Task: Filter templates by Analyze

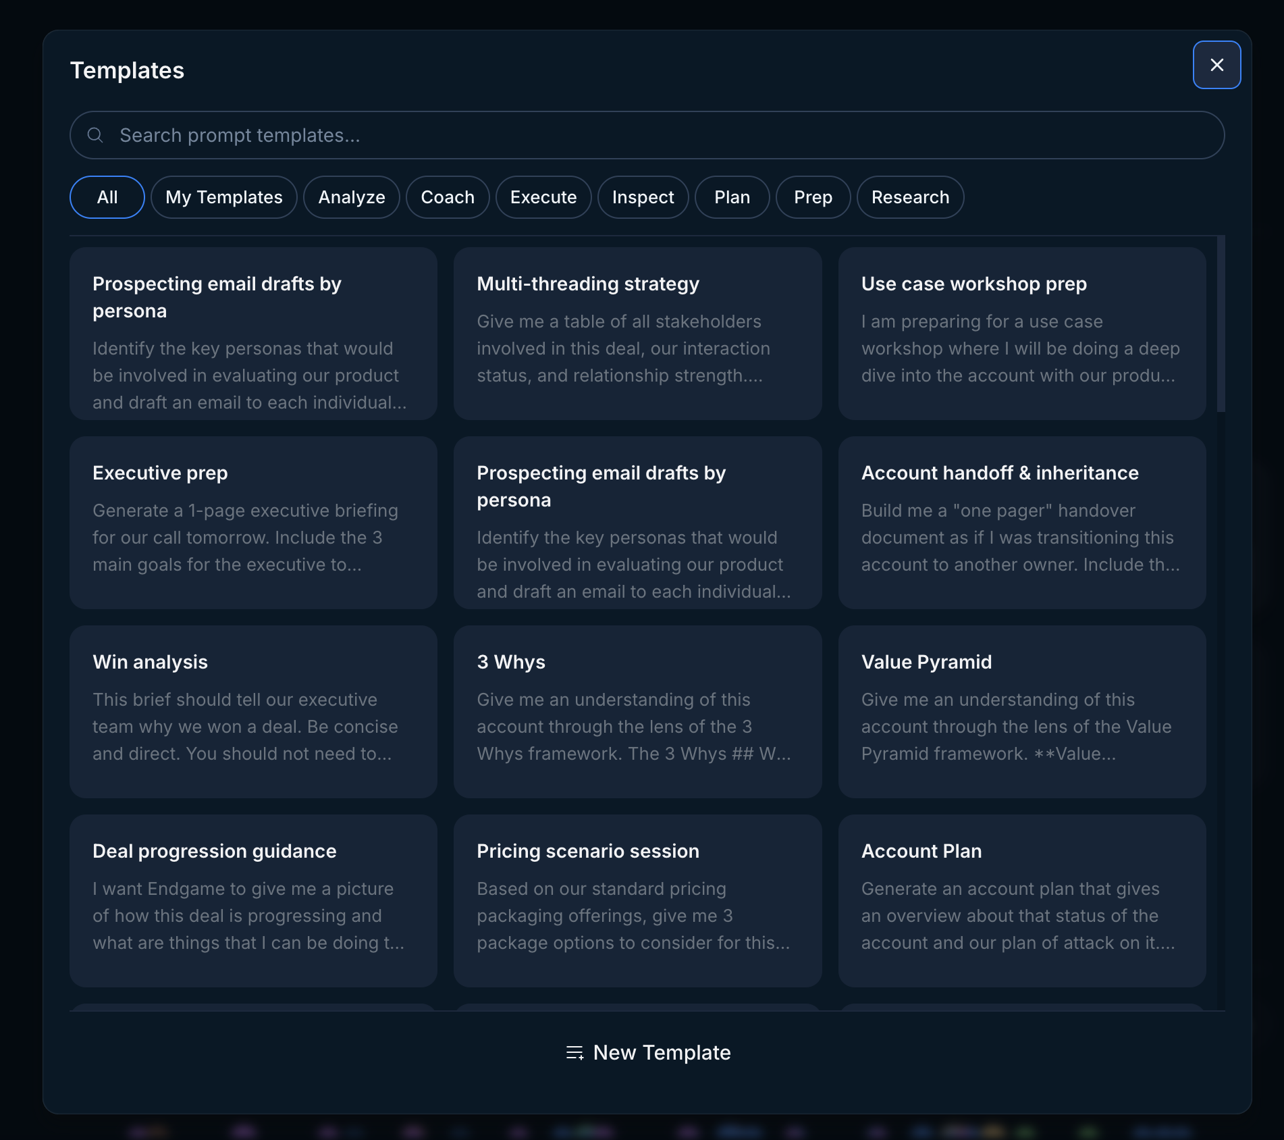Action: (352, 197)
